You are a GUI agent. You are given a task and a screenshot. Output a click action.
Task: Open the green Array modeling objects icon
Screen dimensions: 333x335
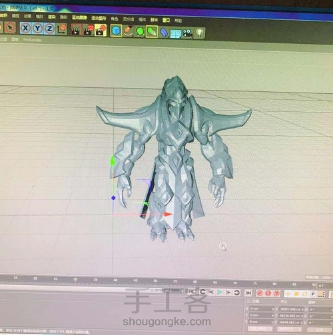[x=152, y=31]
